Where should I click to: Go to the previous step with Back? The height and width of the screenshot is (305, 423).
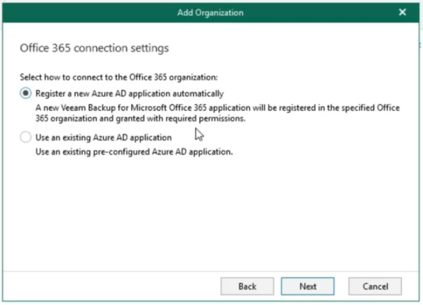pos(247,286)
